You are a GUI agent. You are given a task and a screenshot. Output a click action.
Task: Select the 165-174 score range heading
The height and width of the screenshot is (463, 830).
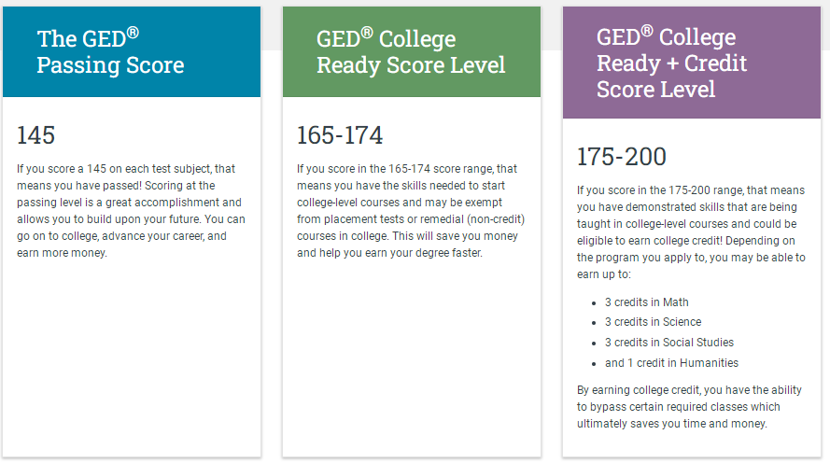[x=339, y=135]
